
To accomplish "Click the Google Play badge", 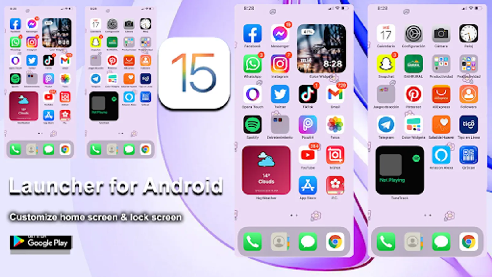I will click(x=41, y=243).
